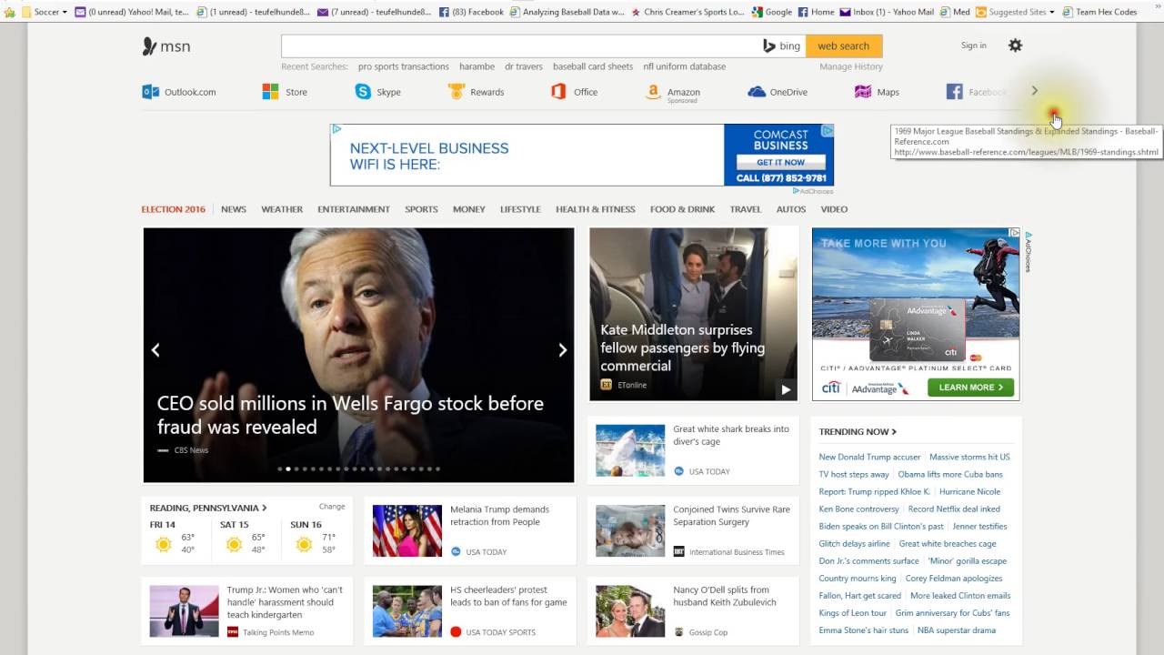Select recent search 'nfl uniform database'
The height and width of the screenshot is (655, 1164).
point(685,66)
